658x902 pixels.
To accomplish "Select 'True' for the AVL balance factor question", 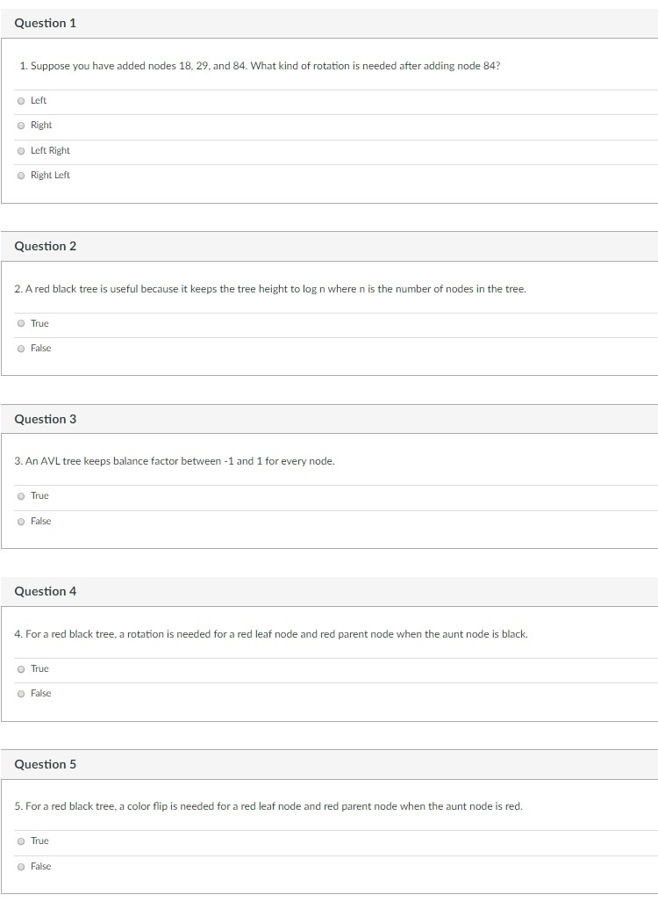I will [x=19, y=495].
